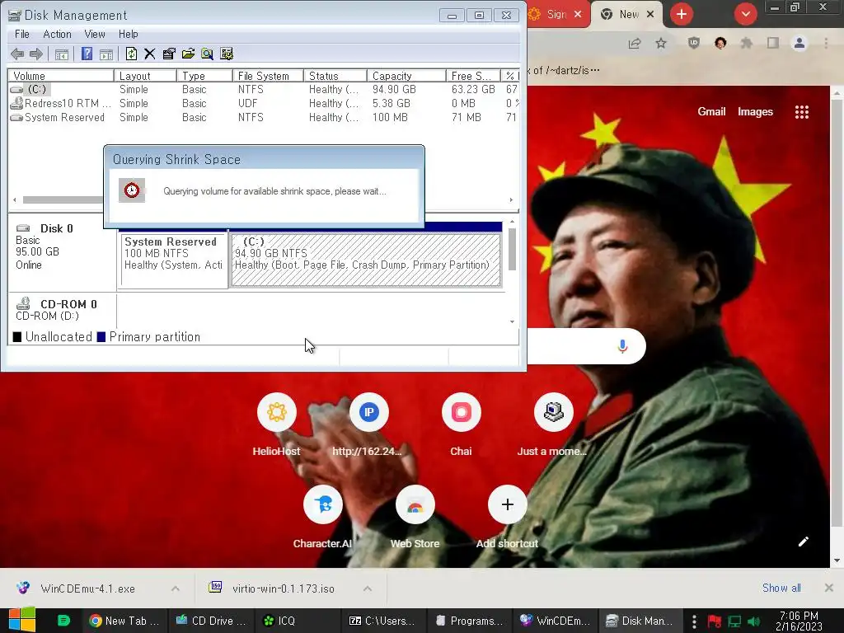Screen dimensions: 844x633
Task: Open Help via the blue question mark icon
Action: (x=87, y=54)
